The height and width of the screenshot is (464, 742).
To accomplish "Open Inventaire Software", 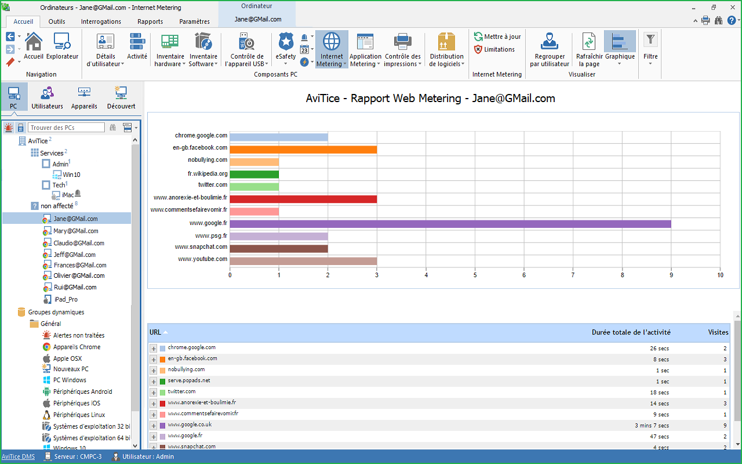I will [x=203, y=50].
